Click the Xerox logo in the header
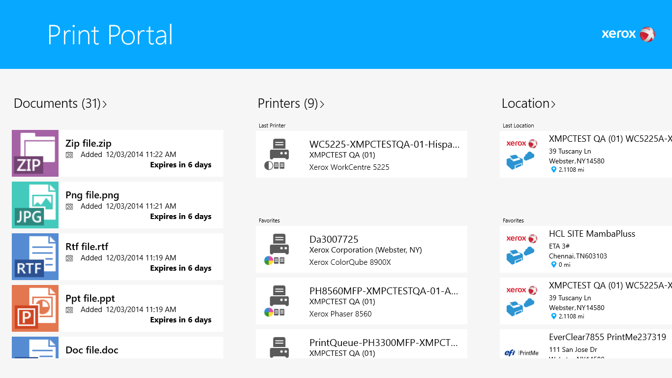The image size is (672, 378). pyautogui.click(x=628, y=34)
